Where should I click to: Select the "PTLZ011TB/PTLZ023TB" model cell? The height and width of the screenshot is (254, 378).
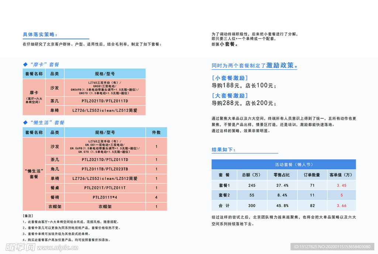point(105,169)
